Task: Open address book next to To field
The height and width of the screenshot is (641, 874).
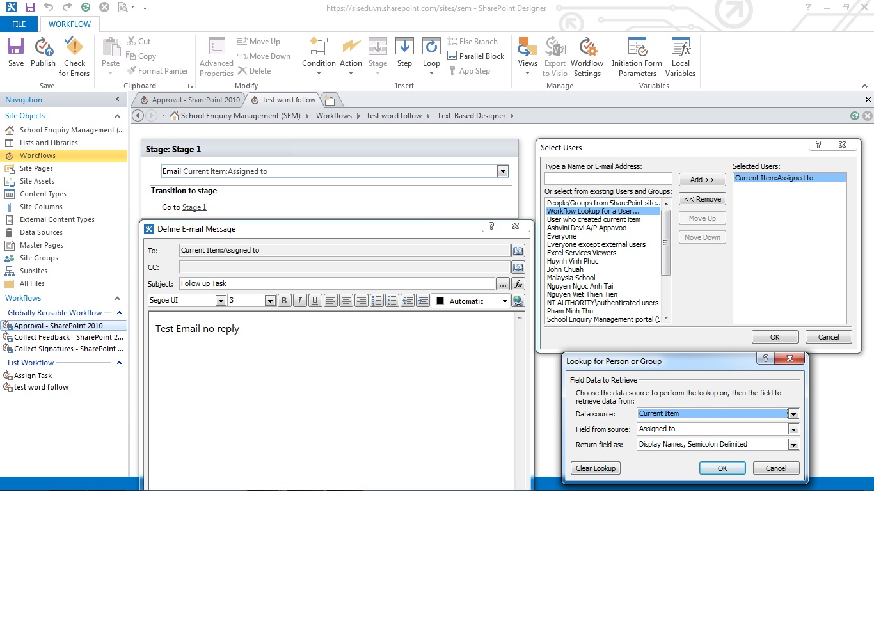Action: coord(518,251)
